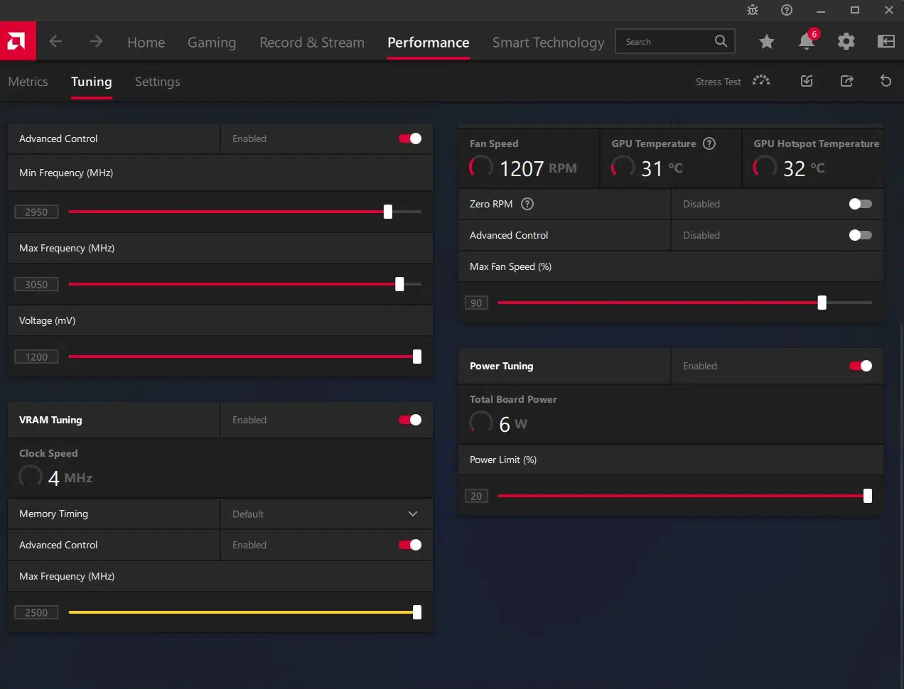Toggle GPU Advanced Control above Min Frequency
Screen dimensions: 904x689
point(410,139)
